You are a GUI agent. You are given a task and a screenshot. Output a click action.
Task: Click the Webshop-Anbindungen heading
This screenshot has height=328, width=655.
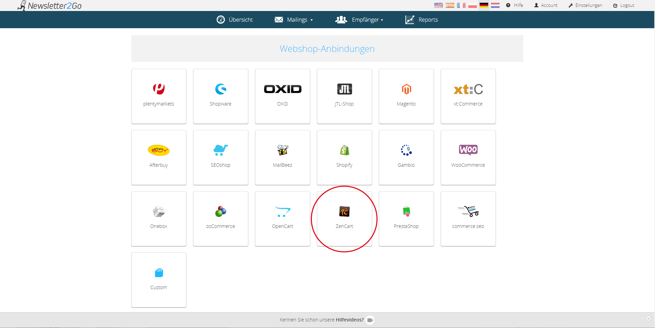[327, 49]
